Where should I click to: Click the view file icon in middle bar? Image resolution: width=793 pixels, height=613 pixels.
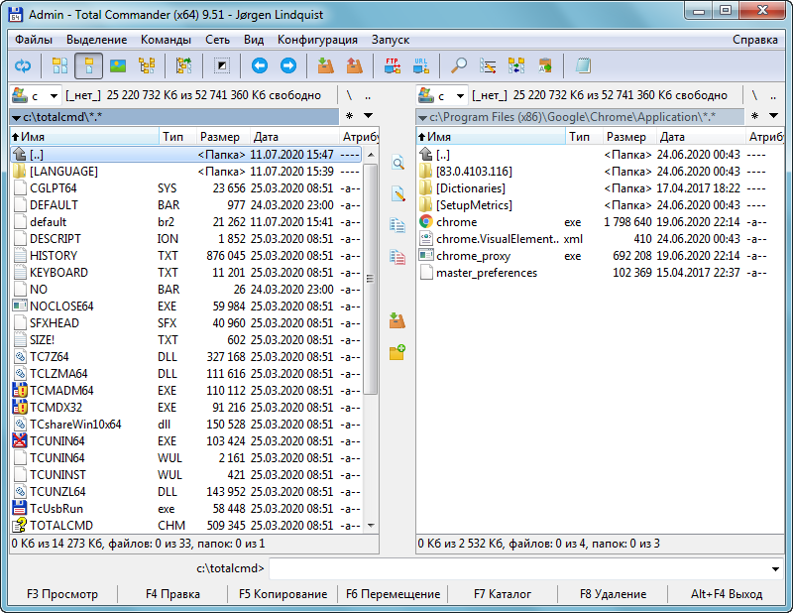coord(397,163)
